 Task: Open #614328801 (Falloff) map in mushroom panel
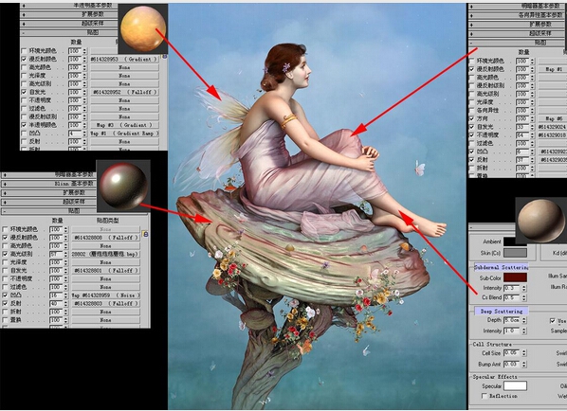(x=105, y=271)
